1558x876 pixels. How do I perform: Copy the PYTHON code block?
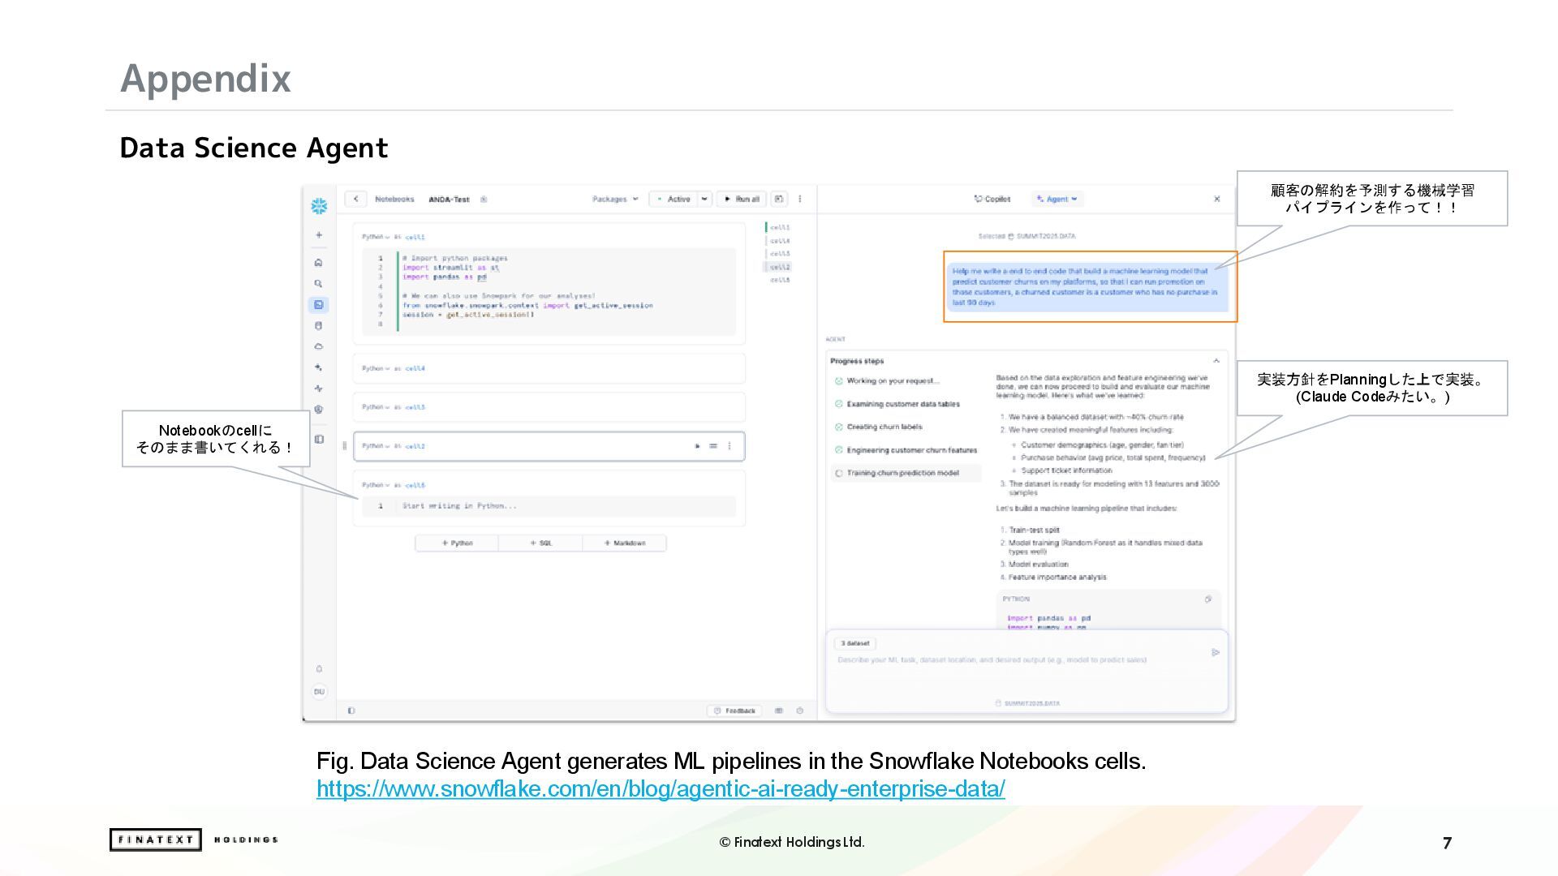point(1208,599)
